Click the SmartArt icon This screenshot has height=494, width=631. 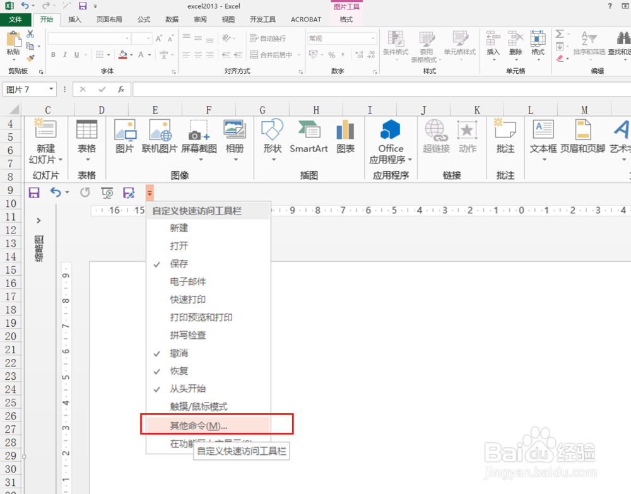click(309, 129)
